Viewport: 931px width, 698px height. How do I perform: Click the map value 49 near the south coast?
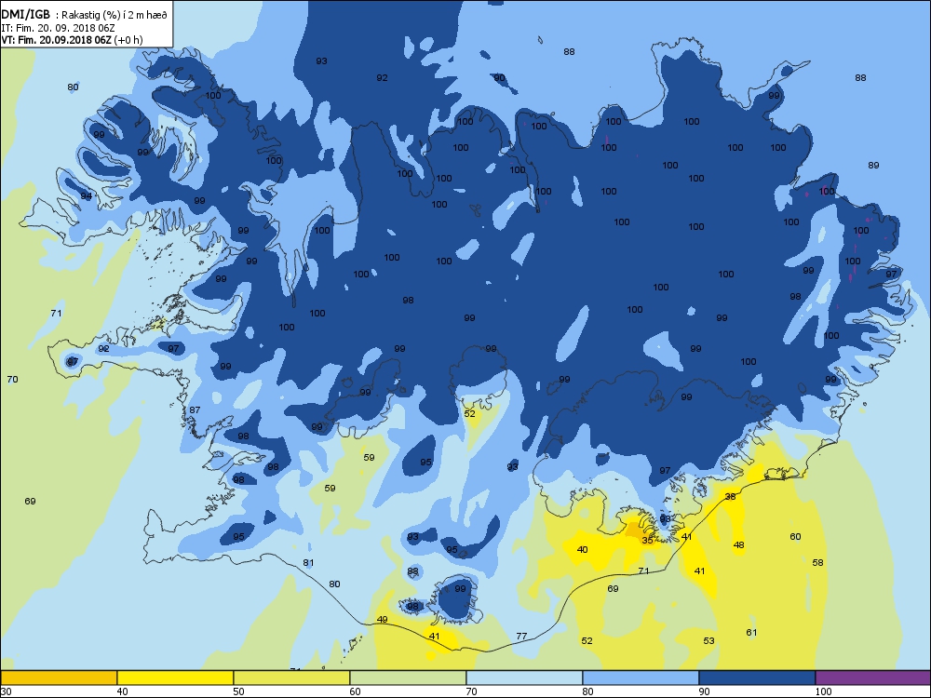(x=383, y=620)
